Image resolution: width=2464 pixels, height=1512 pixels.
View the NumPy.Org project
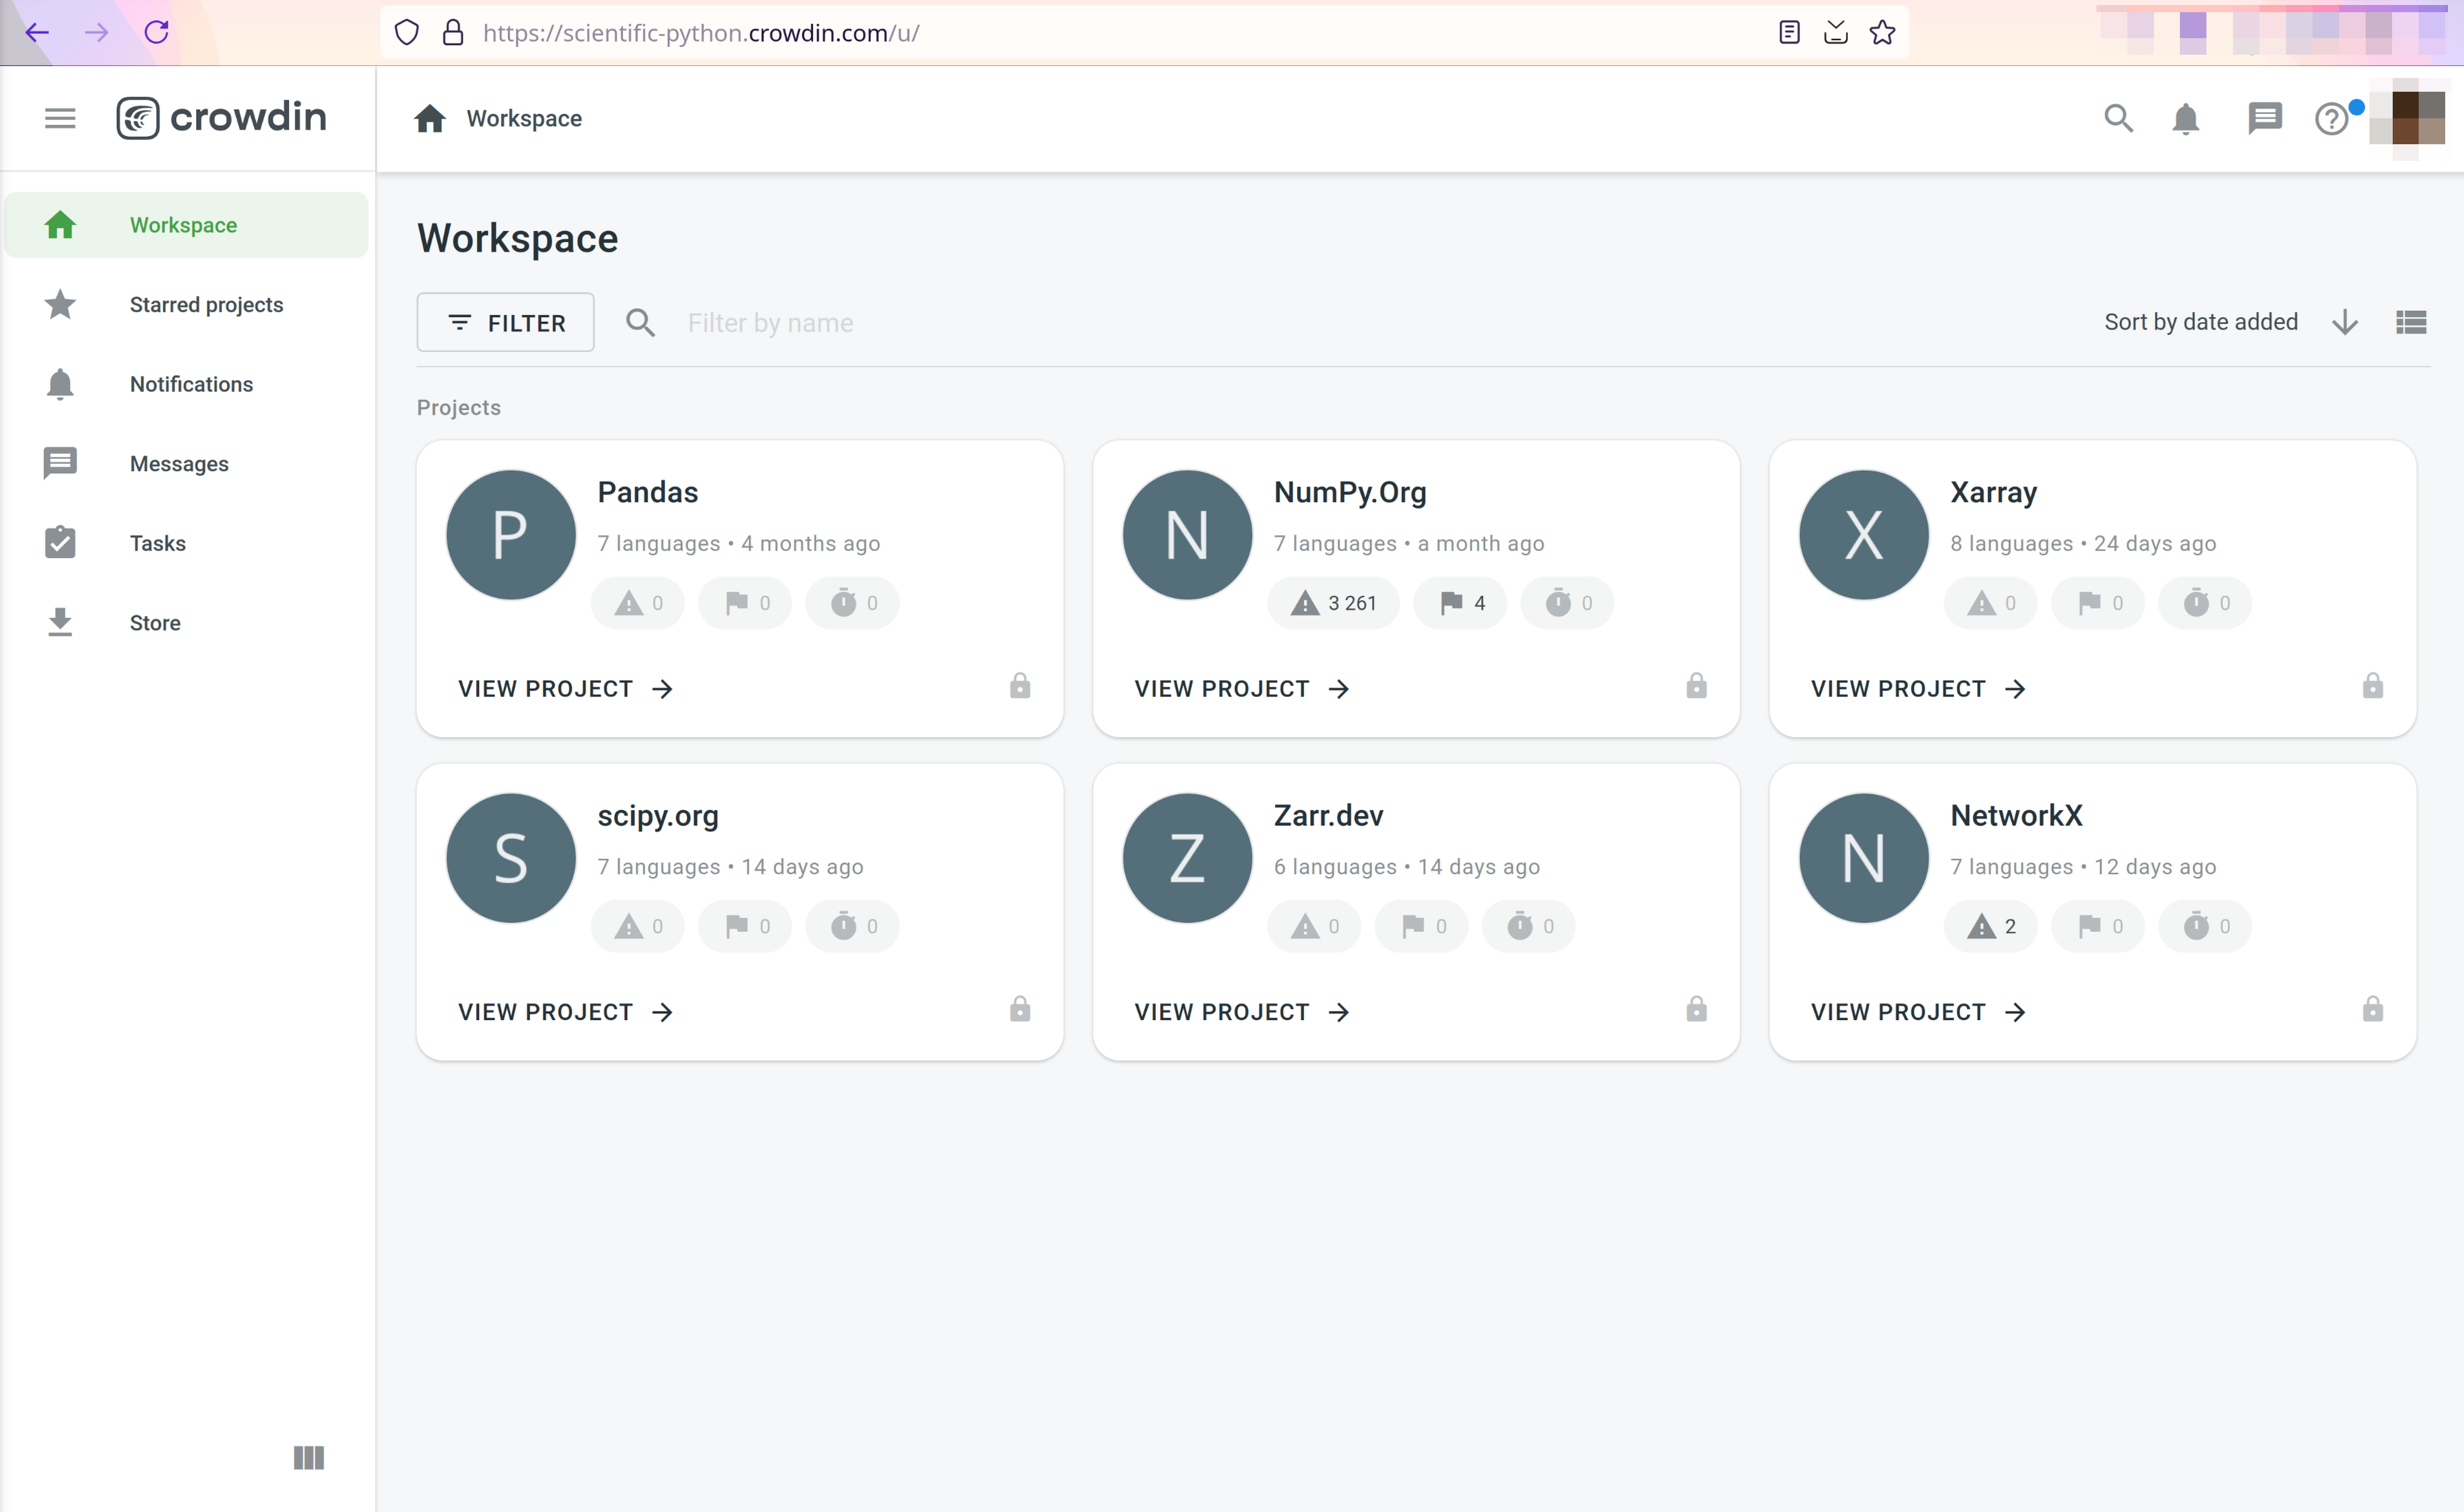[x=1242, y=688]
